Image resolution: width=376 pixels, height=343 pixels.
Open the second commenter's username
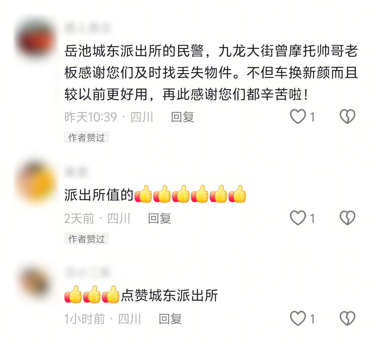click(x=76, y=172)
